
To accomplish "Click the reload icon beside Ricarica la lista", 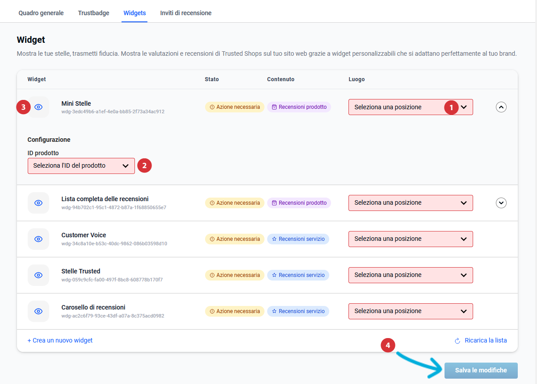I will click(457, 341).
